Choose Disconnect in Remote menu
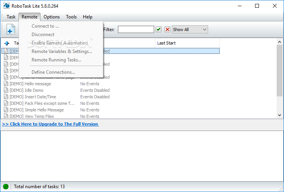Image resolution: width=284 pixels, height=192 pixels. pyautogui.click(x=61, y=35)
